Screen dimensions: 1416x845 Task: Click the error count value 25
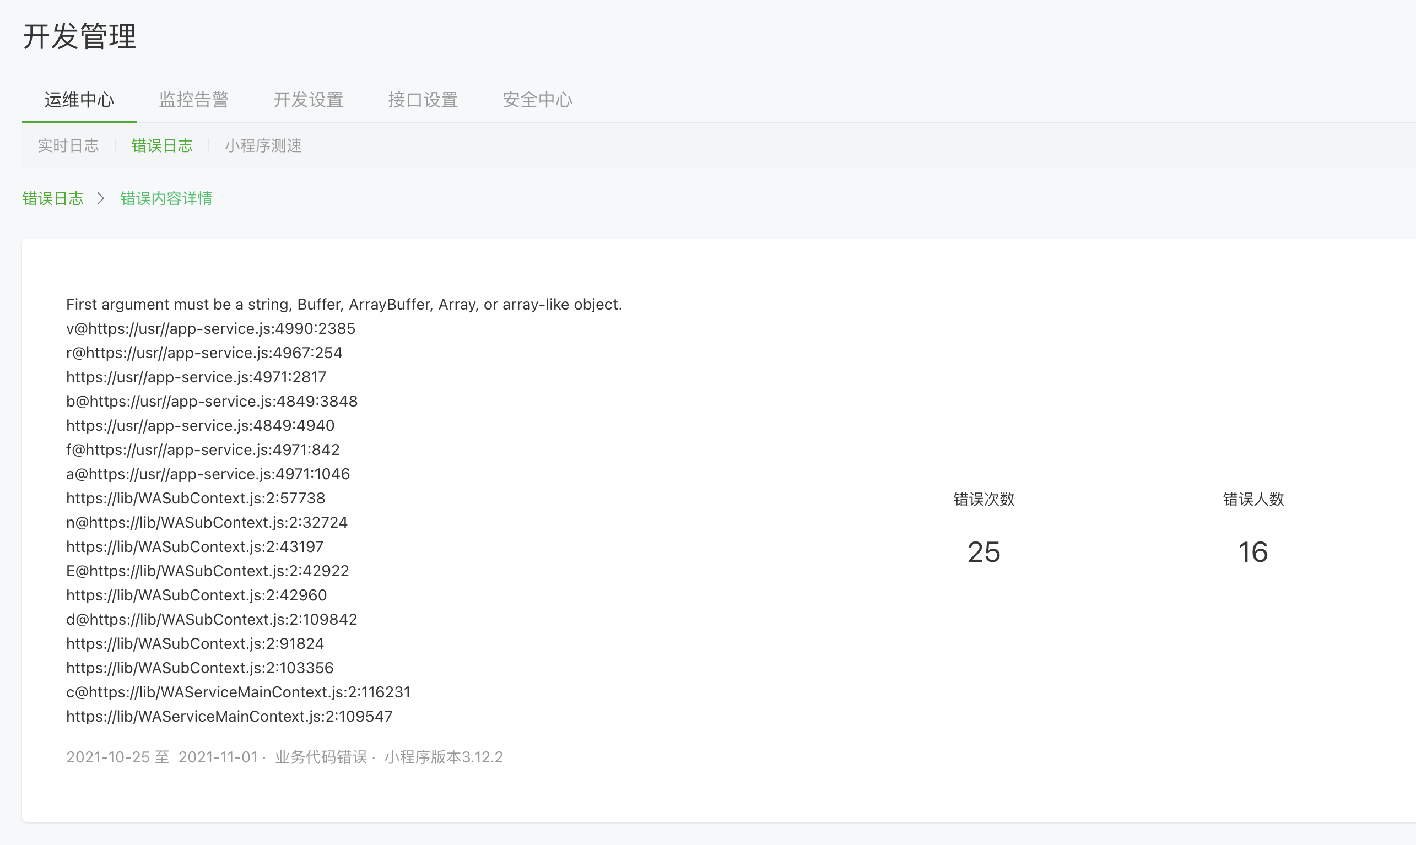pos(983,552)
